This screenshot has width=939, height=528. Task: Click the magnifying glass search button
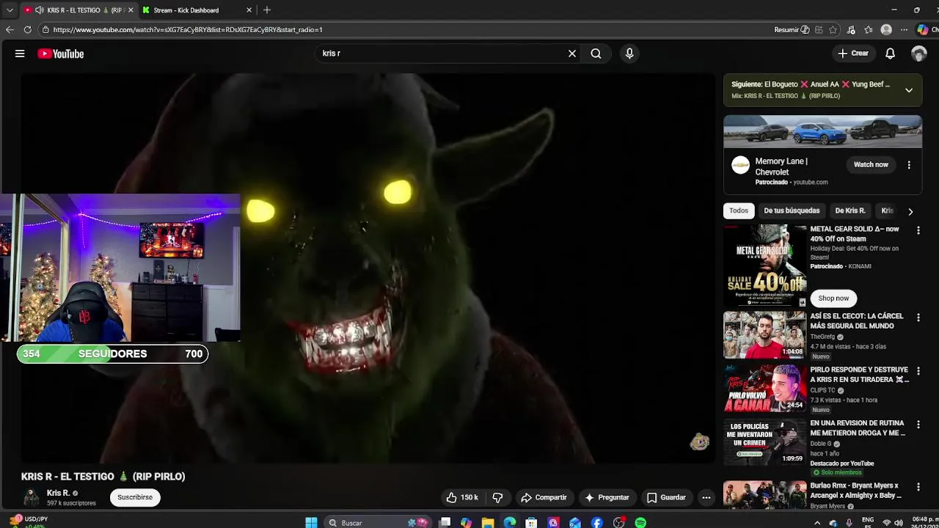tap(596, 54)
